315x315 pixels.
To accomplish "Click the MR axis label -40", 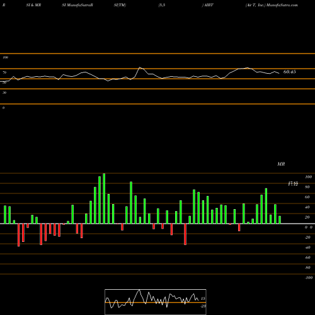I will pos(307,248).
